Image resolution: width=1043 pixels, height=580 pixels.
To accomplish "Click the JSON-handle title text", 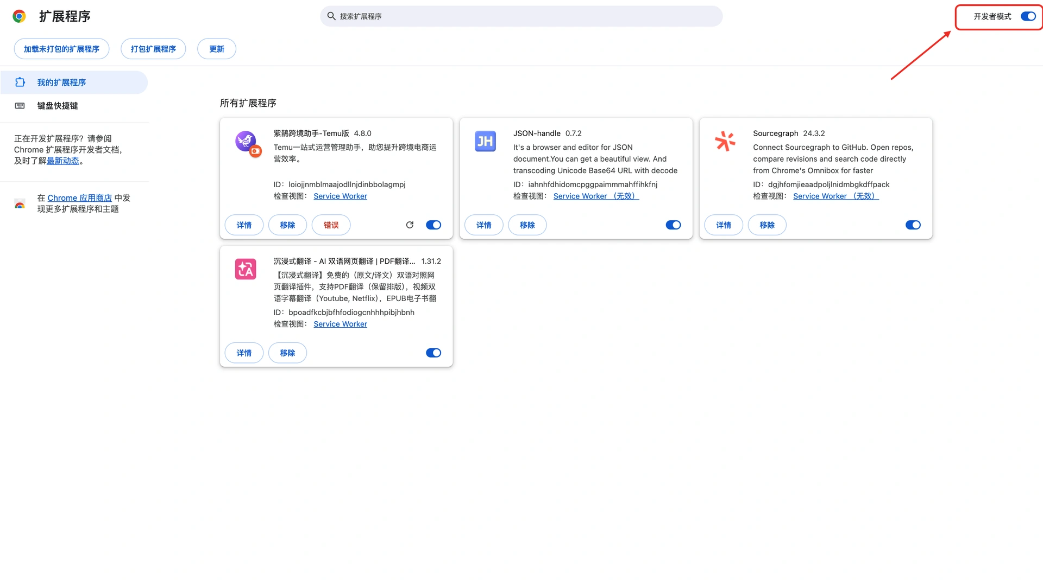I will tap(537, 133).
